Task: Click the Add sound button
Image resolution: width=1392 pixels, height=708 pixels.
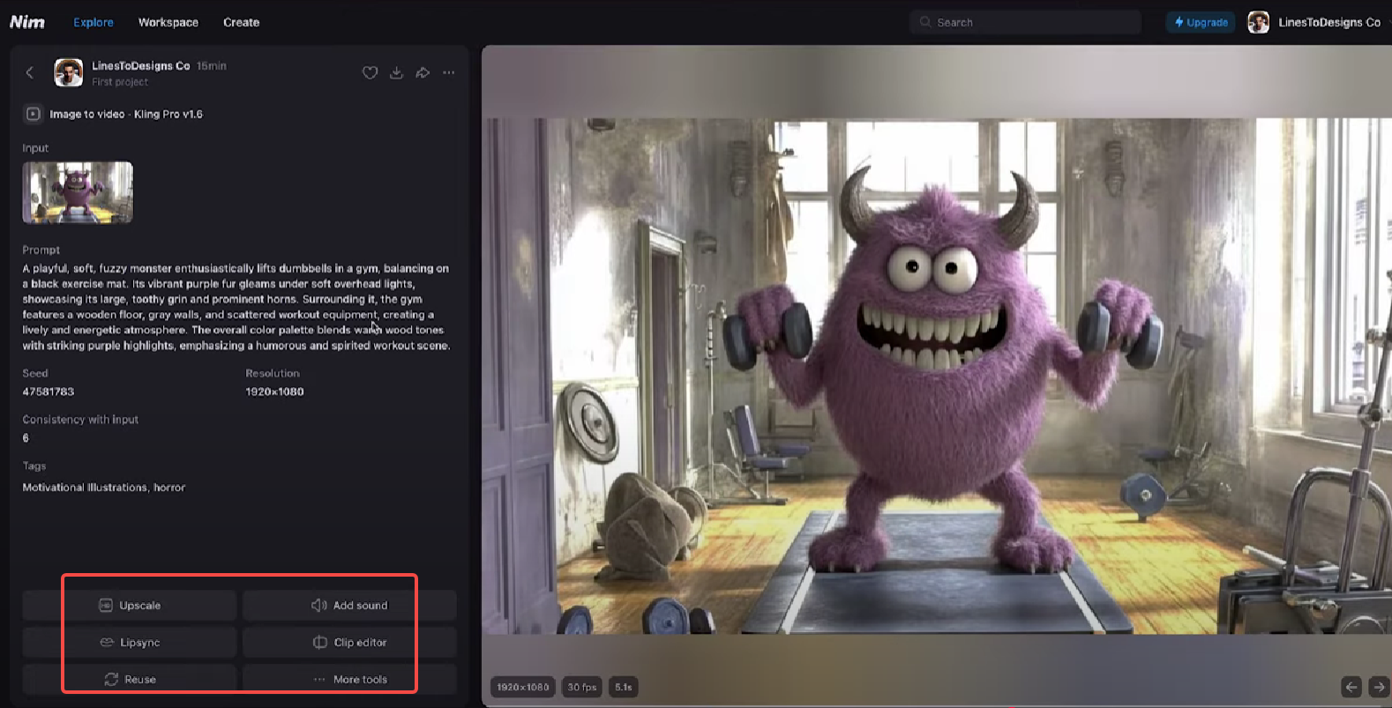Action: click(x=349, y=606)
